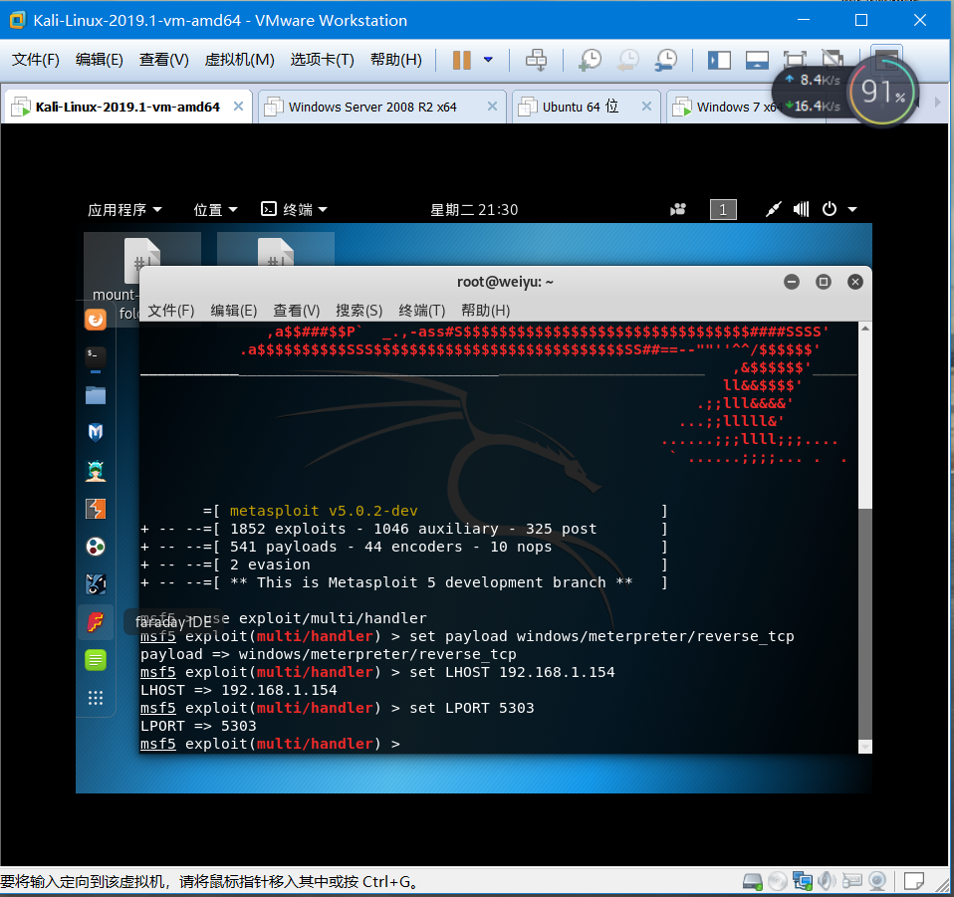The height and width of the screenshot is (897, 954).
Task: Click the sound card status icon
Action: coord(827,881)
